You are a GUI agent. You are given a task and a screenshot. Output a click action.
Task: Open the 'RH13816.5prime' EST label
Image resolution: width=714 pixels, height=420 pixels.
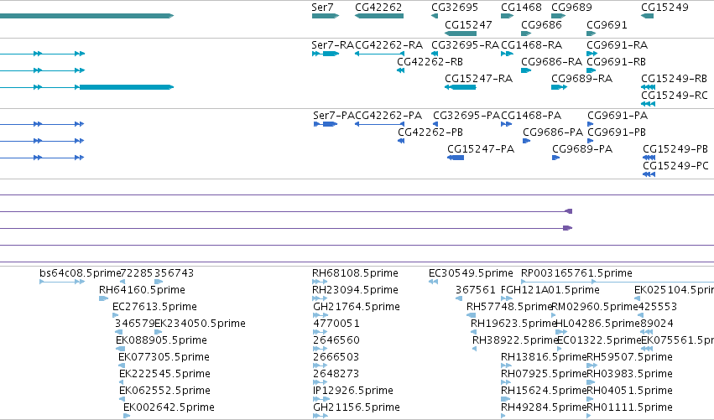(544, 357)
